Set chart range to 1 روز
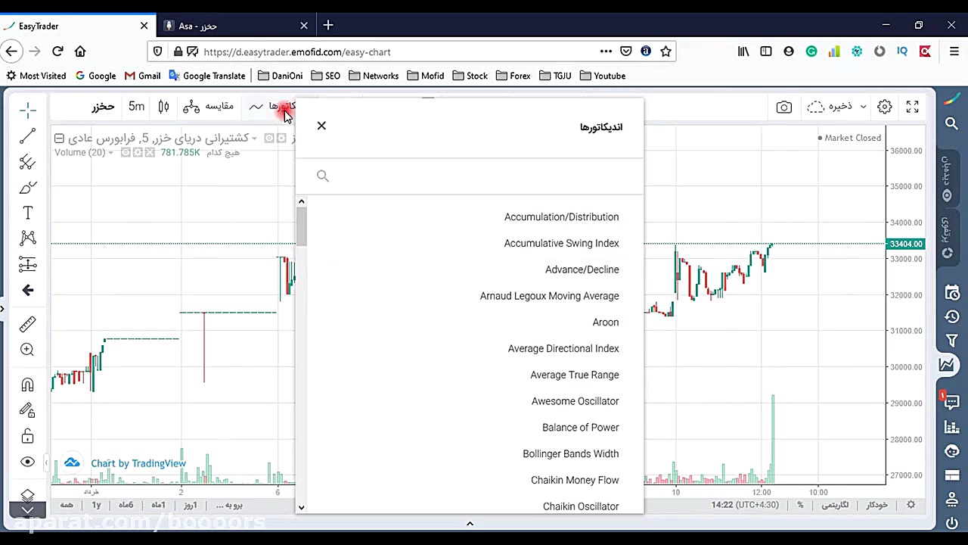This screenshot has height=545, width=968. coord(190,505)
